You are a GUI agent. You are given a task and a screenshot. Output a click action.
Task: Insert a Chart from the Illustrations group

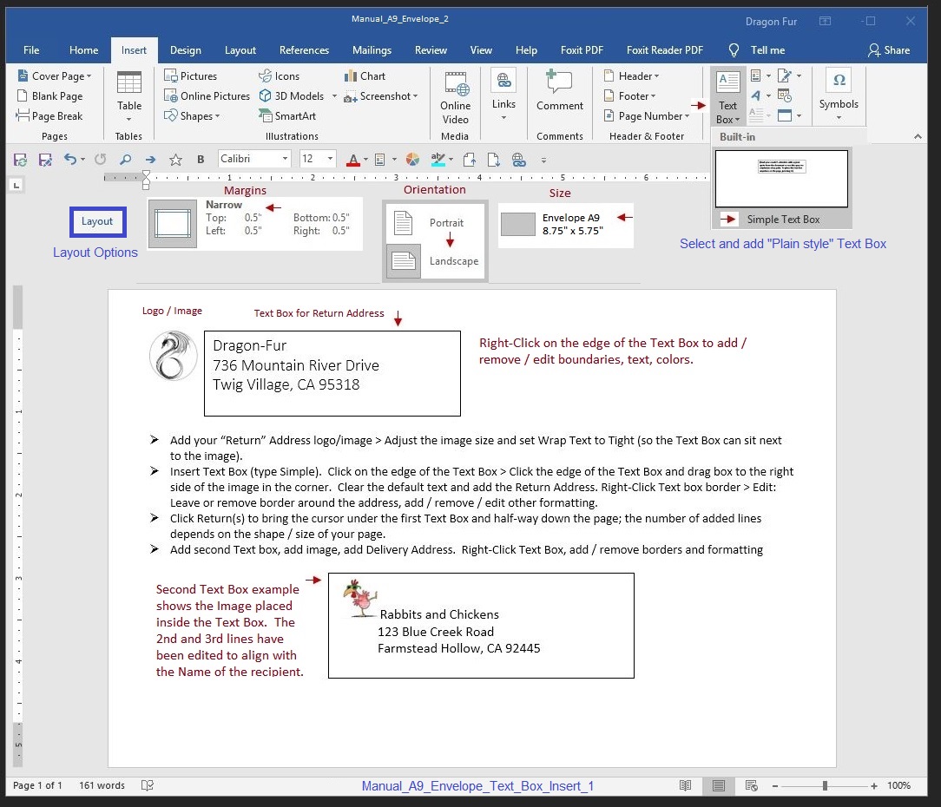tap(365, 75)
